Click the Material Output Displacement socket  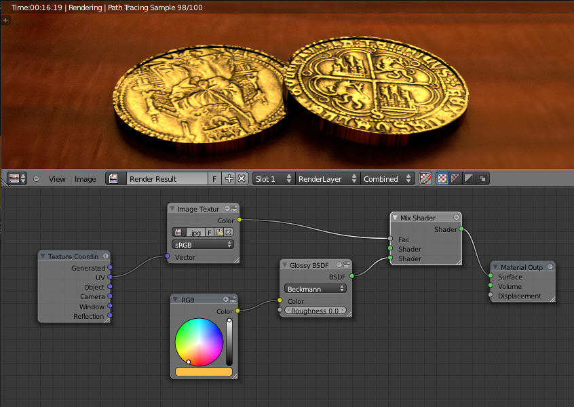click(x=491, y=294)
